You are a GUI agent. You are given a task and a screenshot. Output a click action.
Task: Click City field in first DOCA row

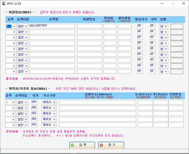[x=145, y=102]
